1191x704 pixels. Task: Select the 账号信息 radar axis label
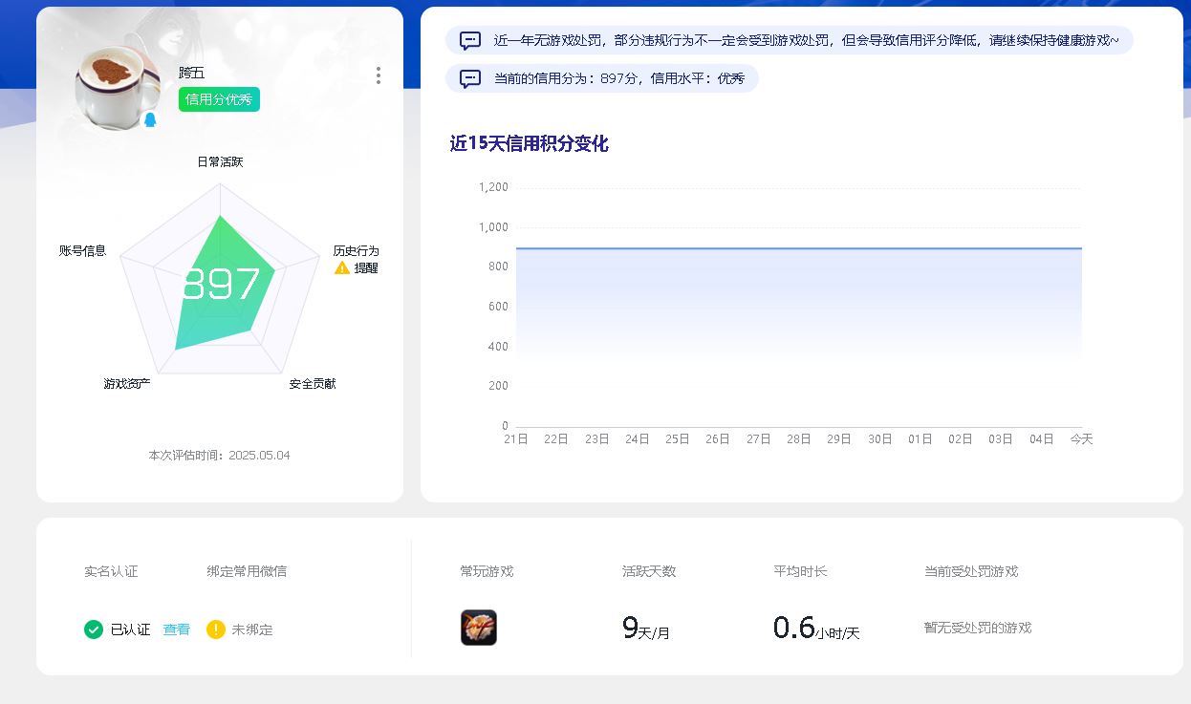[83, 251]
